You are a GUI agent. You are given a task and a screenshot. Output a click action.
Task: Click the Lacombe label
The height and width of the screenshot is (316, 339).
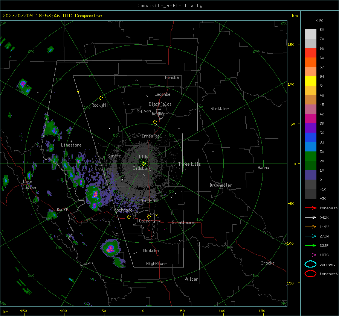click(x=162, y=94)
